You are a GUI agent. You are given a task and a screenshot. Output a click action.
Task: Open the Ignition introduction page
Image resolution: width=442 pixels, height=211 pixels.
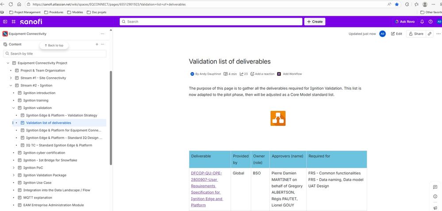pos(39,93)
